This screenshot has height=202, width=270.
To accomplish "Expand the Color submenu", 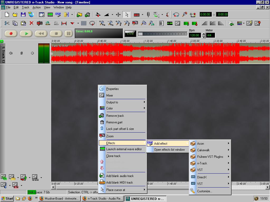I will point(122,108).
